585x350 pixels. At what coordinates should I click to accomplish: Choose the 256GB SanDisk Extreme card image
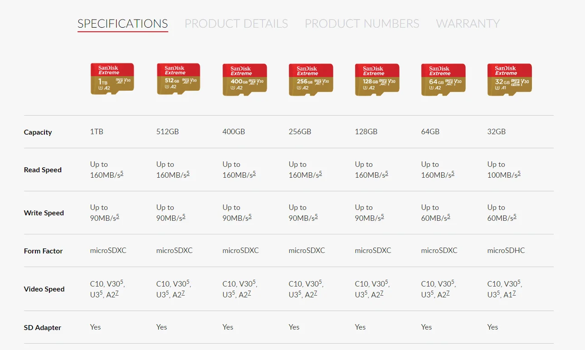click(311, 79)
